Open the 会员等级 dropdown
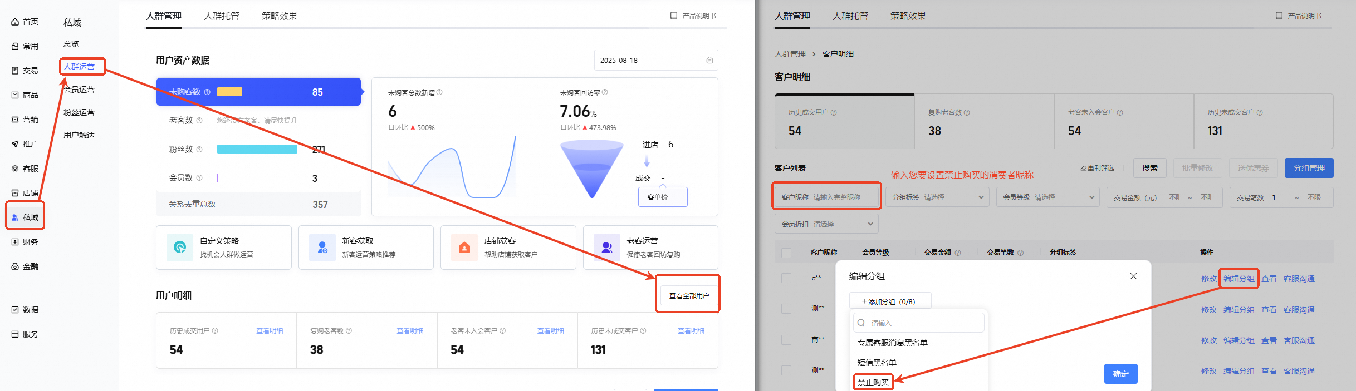1356x391 pixels. 1048,197
